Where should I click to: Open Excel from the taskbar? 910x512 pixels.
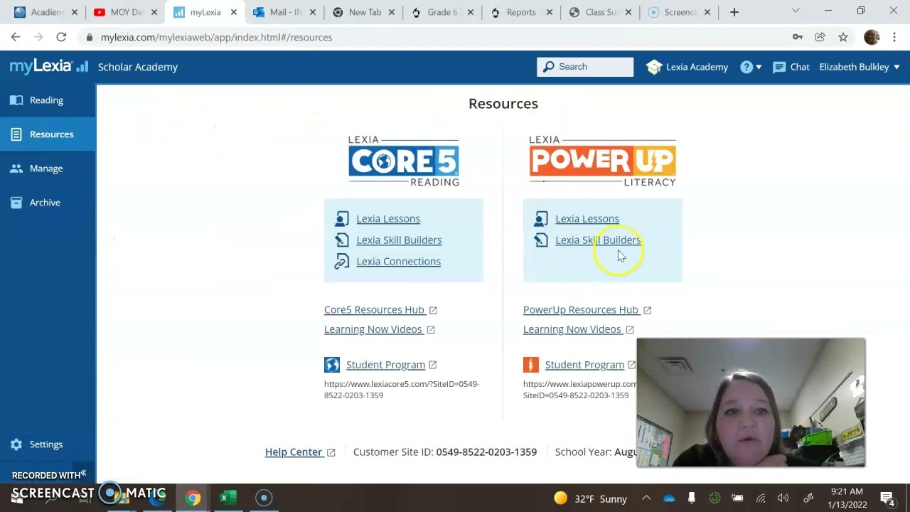click(x=227, y=498)
